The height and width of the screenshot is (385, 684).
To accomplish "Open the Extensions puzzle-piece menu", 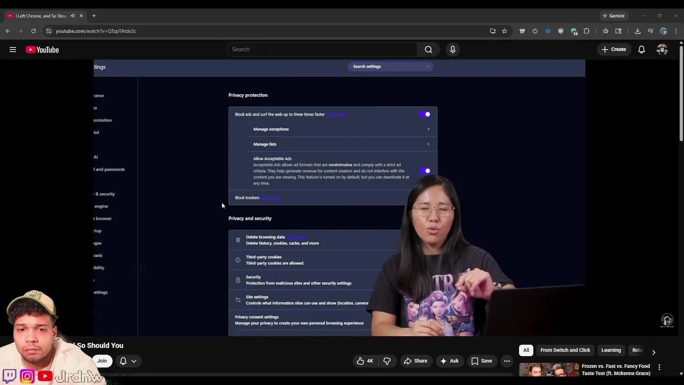I will [x=587, y=31].
